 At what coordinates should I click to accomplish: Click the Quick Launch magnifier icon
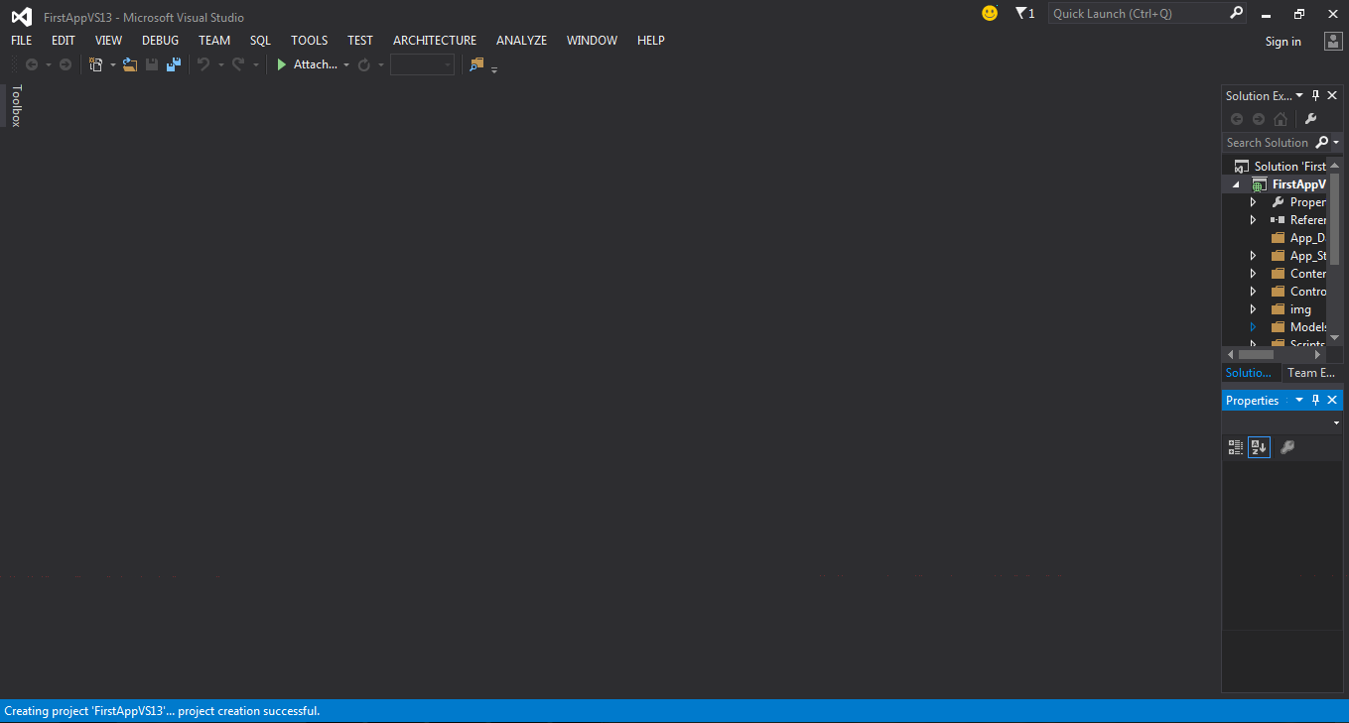pos(1236,13)
